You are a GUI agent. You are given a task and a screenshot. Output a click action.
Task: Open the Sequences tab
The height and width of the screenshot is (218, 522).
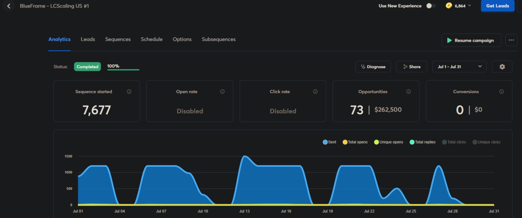point(118,39)
